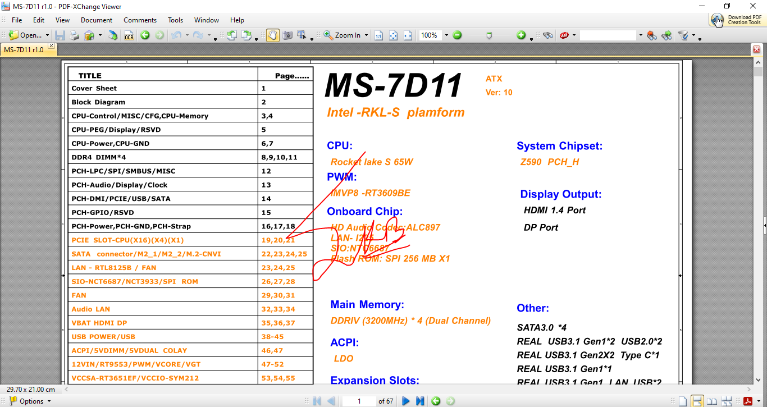Screen dimensions: 767x407
Task: Click the green zoom in plus button
Action: [521, 35]
